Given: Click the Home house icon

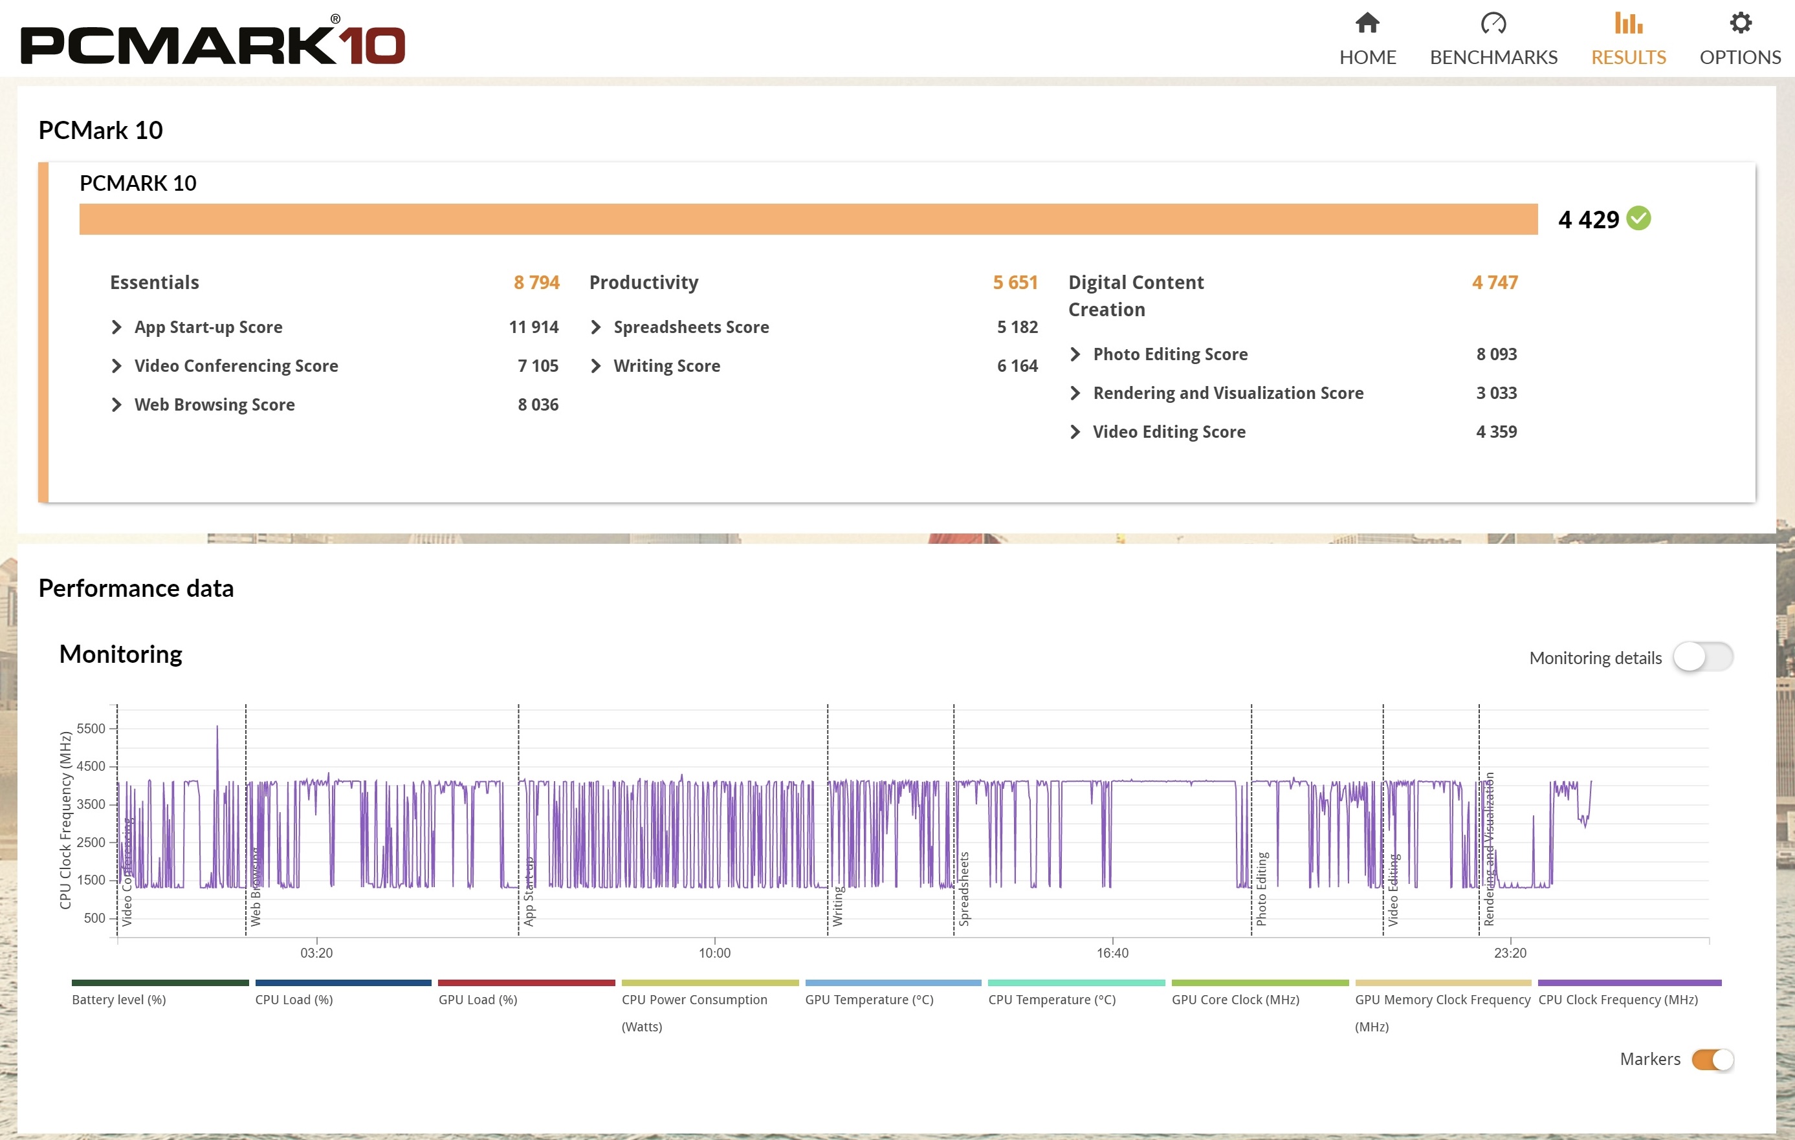Looking at the screenshot, I should pyautogui.click(x=1367, y=23).
